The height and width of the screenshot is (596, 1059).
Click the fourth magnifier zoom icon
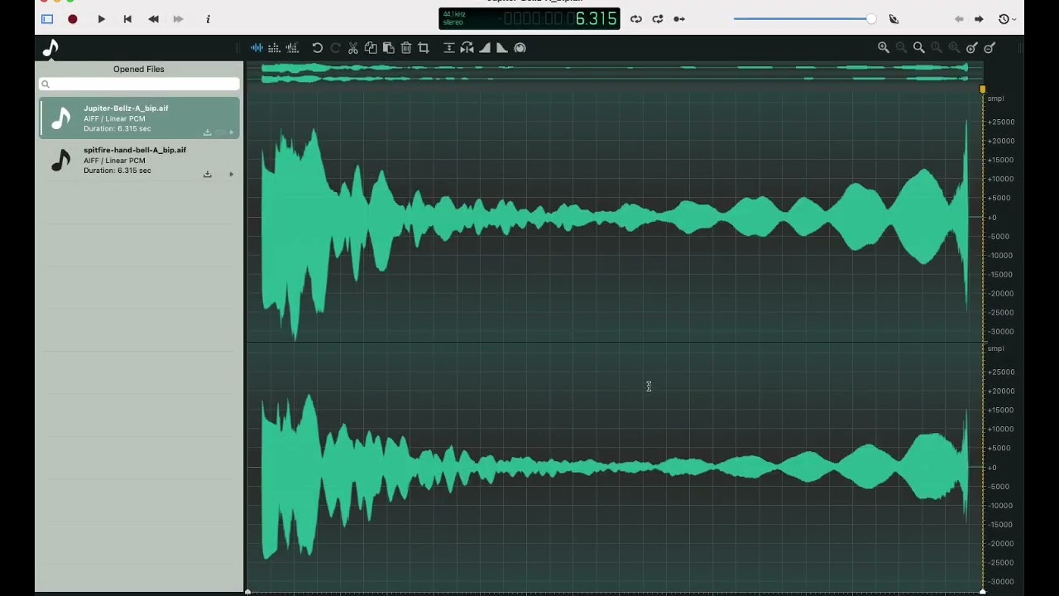[937, 48]
